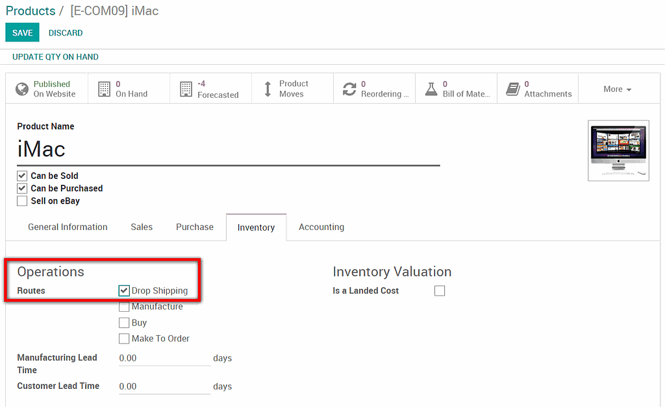Click the Forecasted quantity building icon
Viewport: 665px width, 407px height.
point(186,89)
